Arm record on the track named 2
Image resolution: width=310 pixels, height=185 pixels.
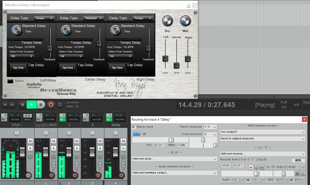pos(98,175)
